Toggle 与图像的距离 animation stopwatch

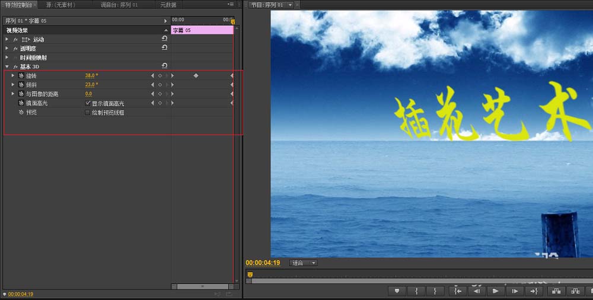click(x=21, y=94)
